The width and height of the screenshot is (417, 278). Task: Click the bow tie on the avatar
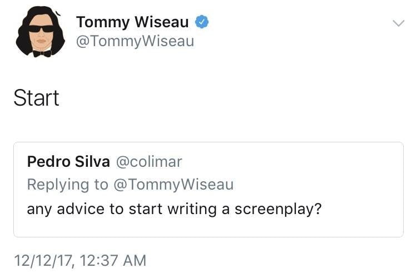pyautogui.click(x=41, y=53)
